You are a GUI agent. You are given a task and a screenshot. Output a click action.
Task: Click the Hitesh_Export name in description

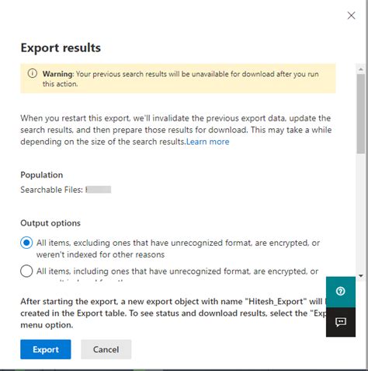click(x=276, y=302)
